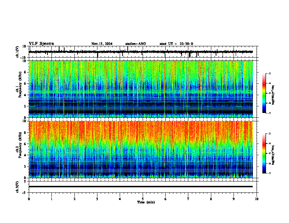Click the ch.1 "Frequency (kHz)" axis label
The image size is (289, 223).
(x=20, y=85)
